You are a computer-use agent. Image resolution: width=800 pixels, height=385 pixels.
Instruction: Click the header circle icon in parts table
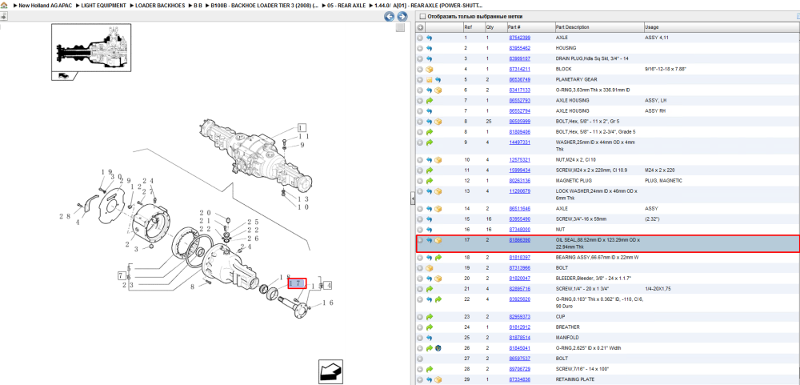[420, 27]
